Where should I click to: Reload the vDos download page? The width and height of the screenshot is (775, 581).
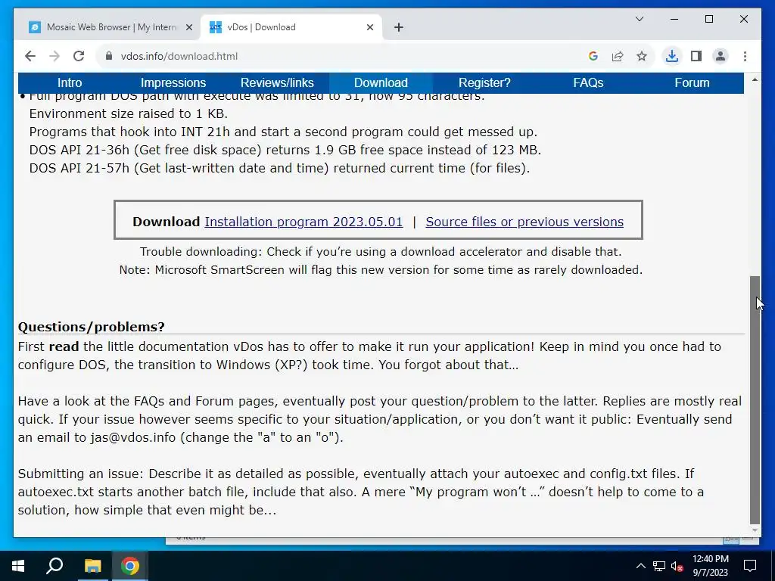click(x=79, y=56)
